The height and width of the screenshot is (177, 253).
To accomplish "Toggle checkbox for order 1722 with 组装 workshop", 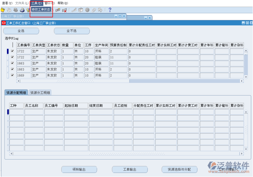I will (13, 57).
